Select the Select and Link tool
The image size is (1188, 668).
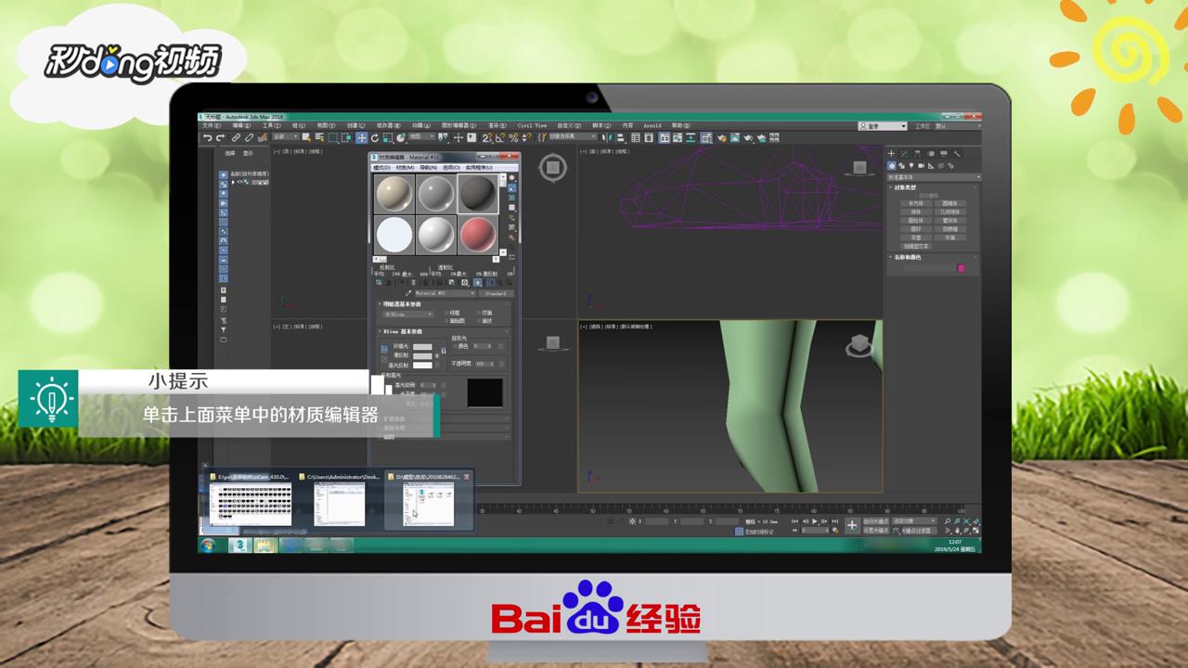tap(236, 137)
